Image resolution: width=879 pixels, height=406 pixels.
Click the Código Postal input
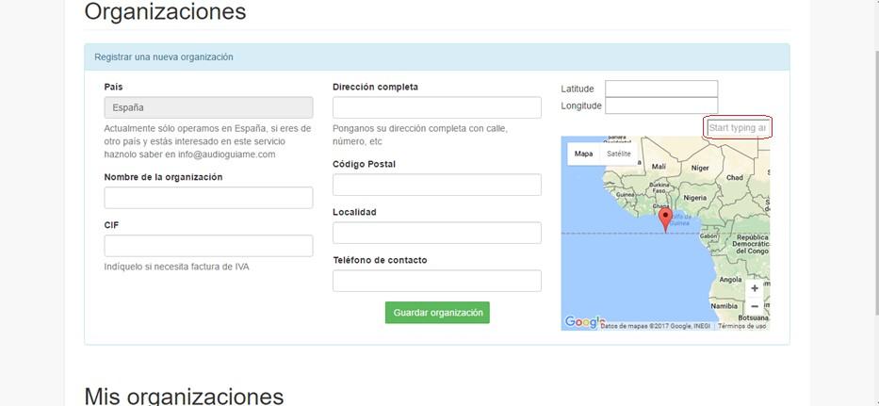436,185
